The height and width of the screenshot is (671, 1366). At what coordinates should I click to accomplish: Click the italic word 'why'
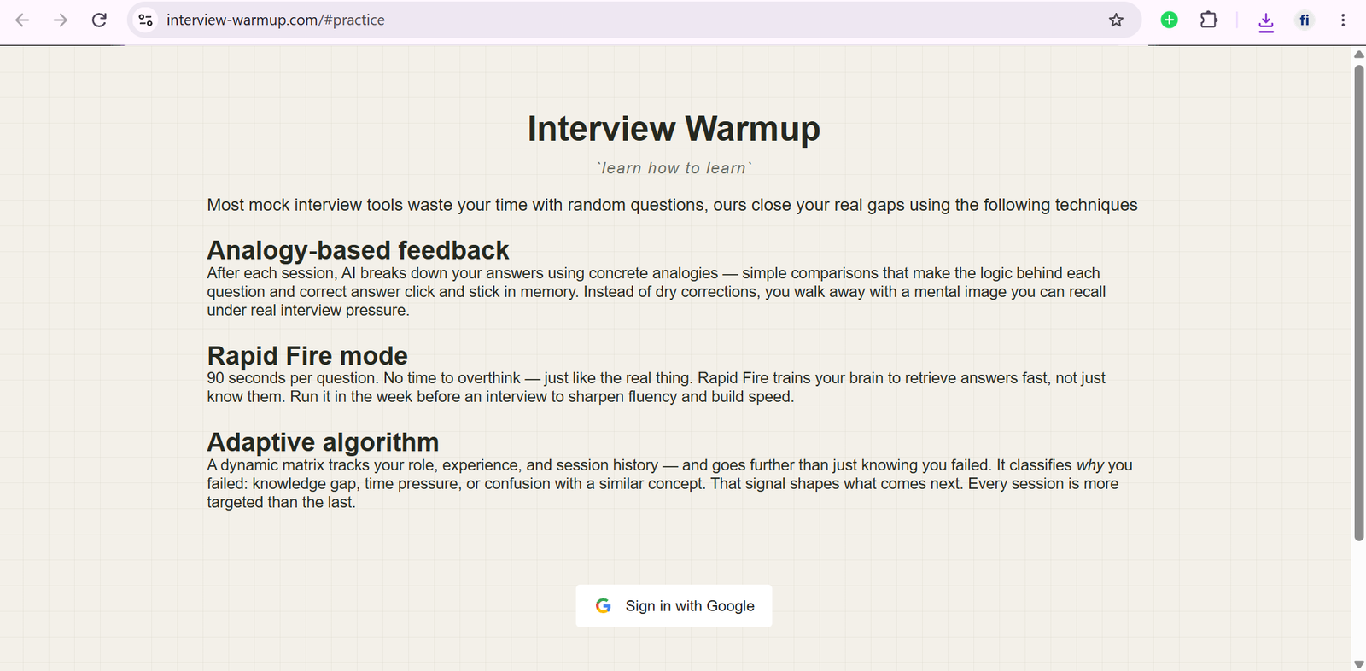(x=1090, y=465)
